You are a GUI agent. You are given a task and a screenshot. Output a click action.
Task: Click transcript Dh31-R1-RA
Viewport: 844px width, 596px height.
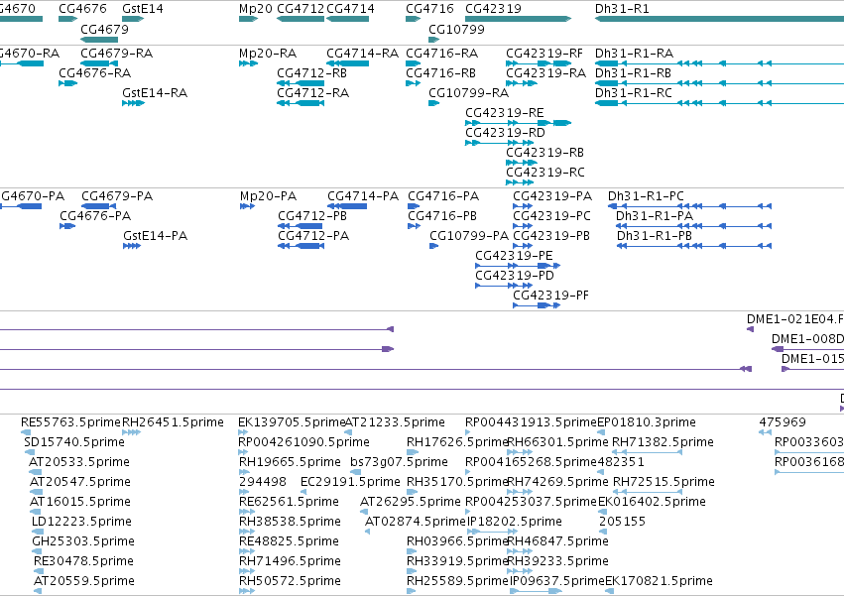click(x=719, y=63)
